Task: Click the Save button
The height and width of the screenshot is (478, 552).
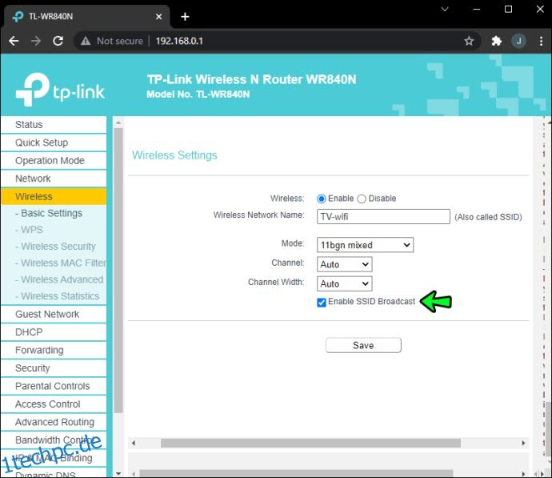Action: (x=363, y=345)
